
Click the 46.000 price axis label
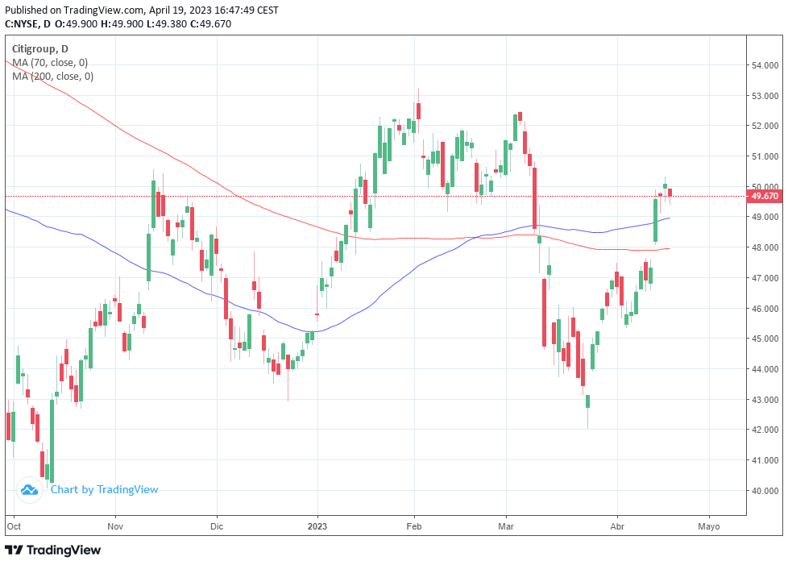(x=765, y=308)
